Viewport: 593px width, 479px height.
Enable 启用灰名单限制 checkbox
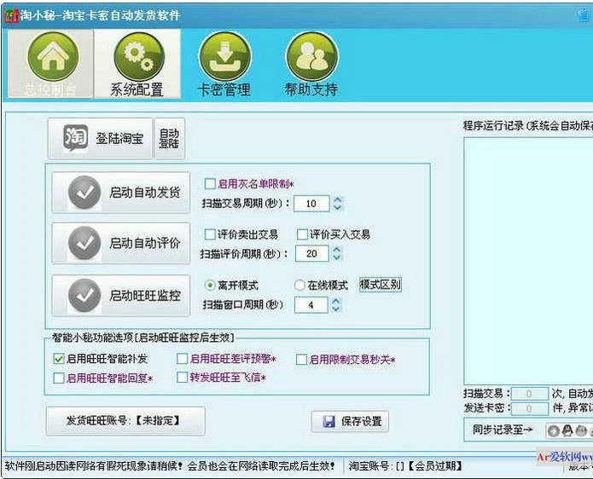tap(210, 183)
